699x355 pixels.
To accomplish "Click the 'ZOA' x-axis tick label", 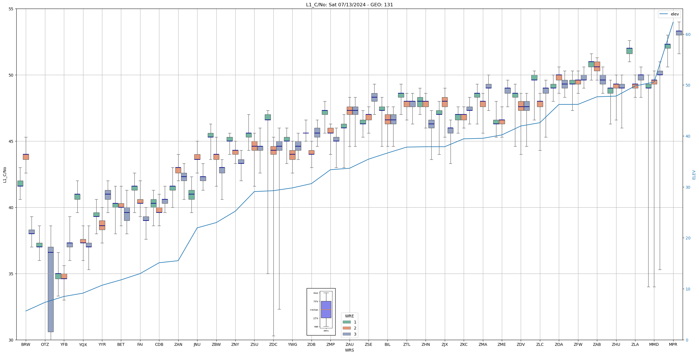I will coord(559,344).
